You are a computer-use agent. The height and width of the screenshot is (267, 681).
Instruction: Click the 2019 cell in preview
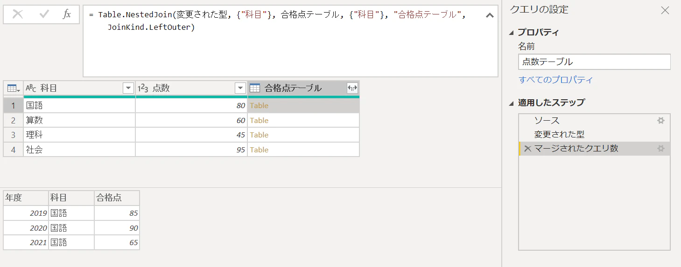tap(26, 213)
